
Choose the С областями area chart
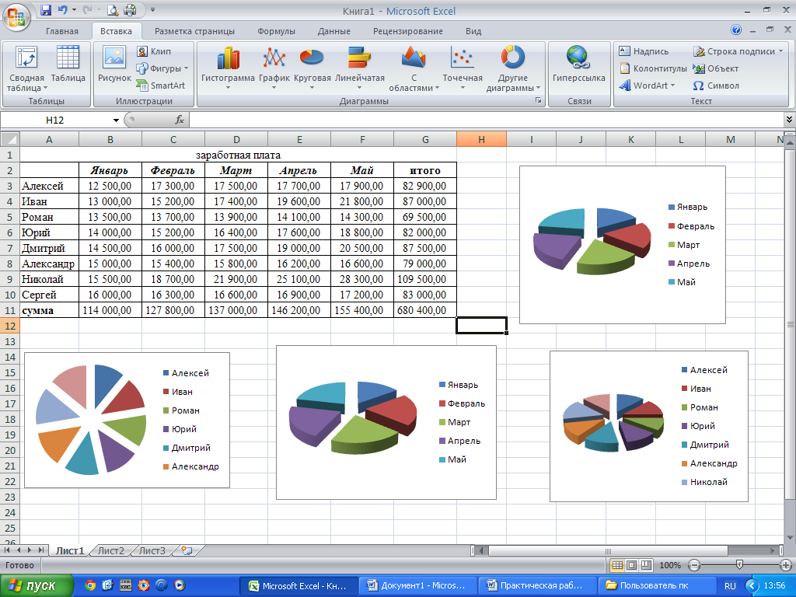(414, 68)
